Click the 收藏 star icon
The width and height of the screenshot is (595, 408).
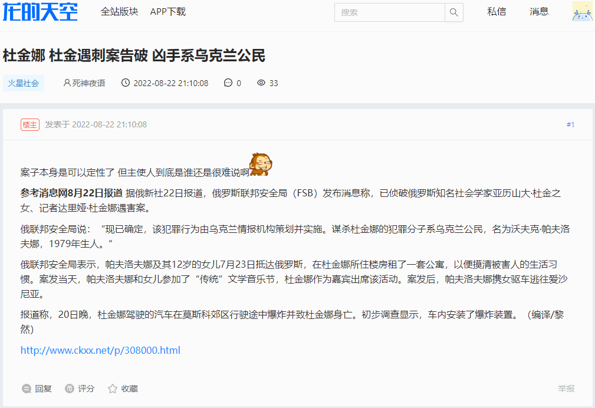point(112,389)
